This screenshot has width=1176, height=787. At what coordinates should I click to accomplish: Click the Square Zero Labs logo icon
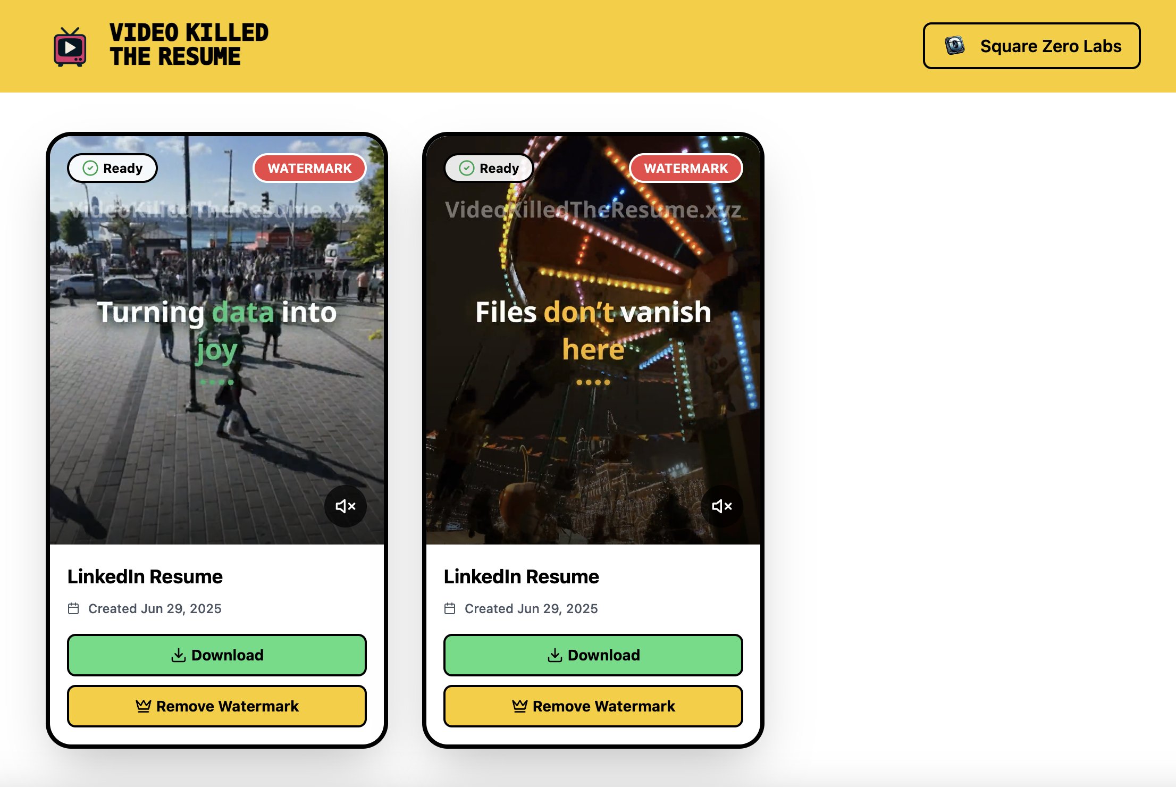(955, 46)
